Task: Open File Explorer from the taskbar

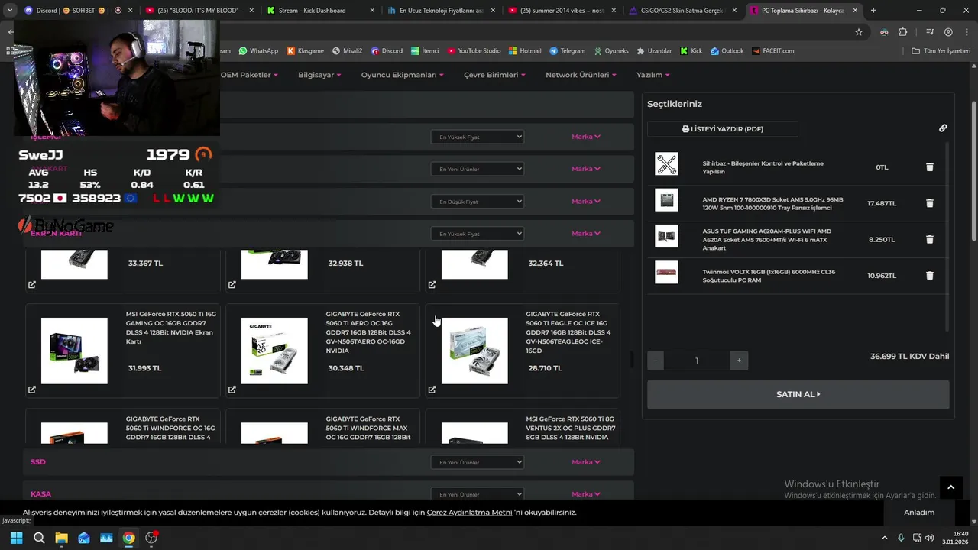Action: 61,538
